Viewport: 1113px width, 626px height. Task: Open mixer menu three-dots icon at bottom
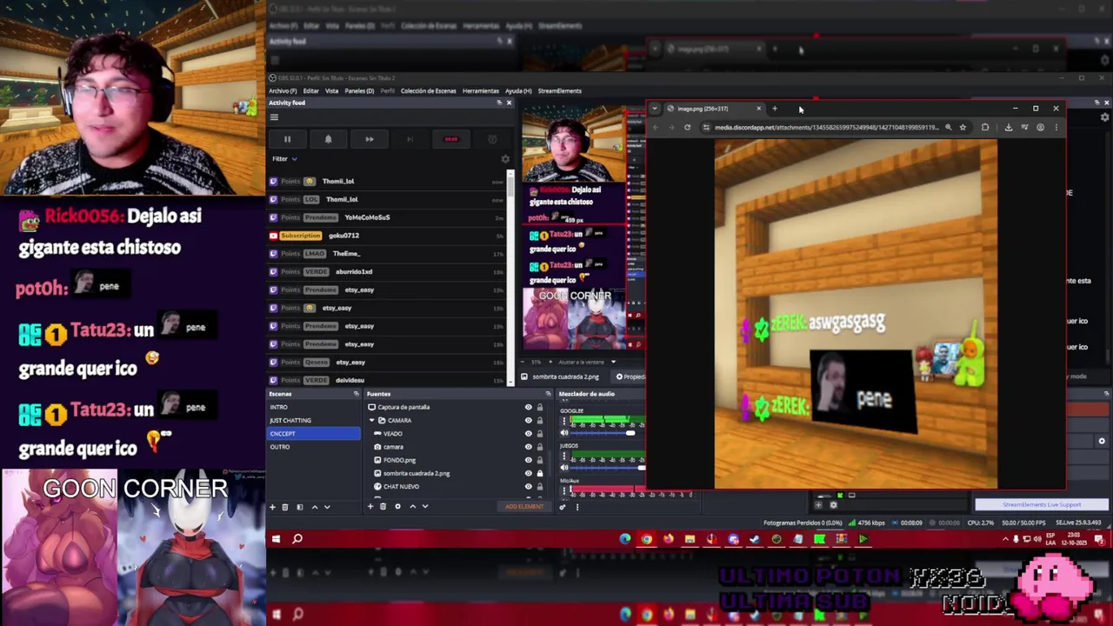point(576,507)
